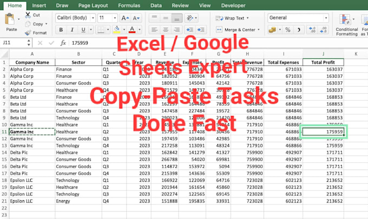
Task: Expand the fill color dropdown arrow
Action: click(x=124, y=30)
